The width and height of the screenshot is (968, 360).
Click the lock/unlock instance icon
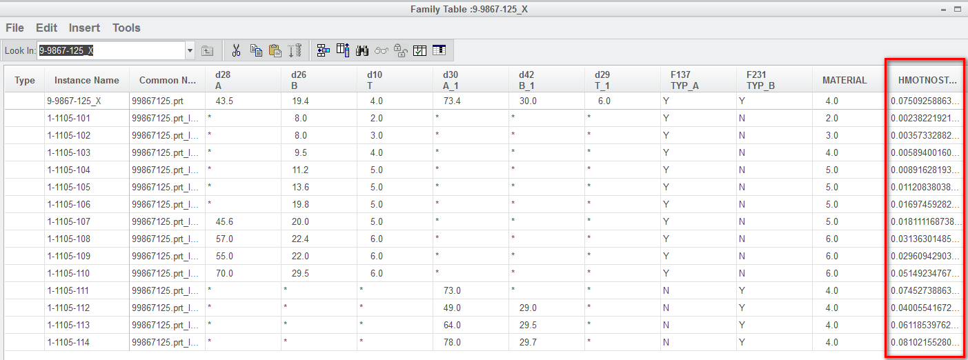[401, 50]
